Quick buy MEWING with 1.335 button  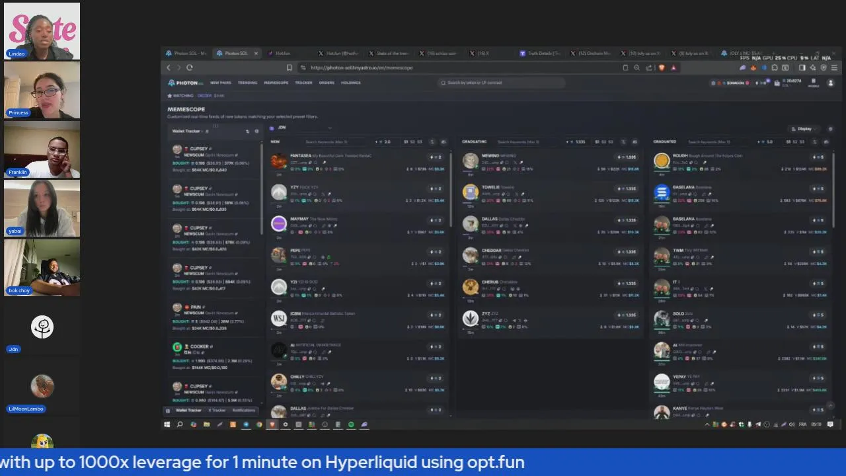pyautogui.click(x=627, y=157)
